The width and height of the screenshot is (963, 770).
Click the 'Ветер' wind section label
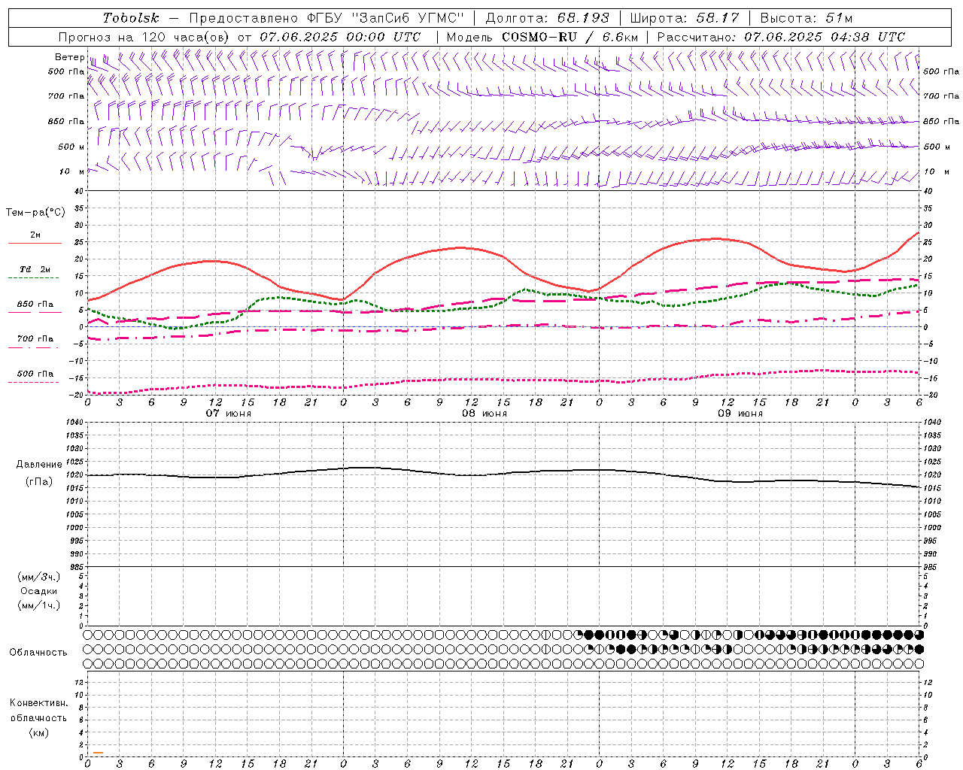coord(69,57)
